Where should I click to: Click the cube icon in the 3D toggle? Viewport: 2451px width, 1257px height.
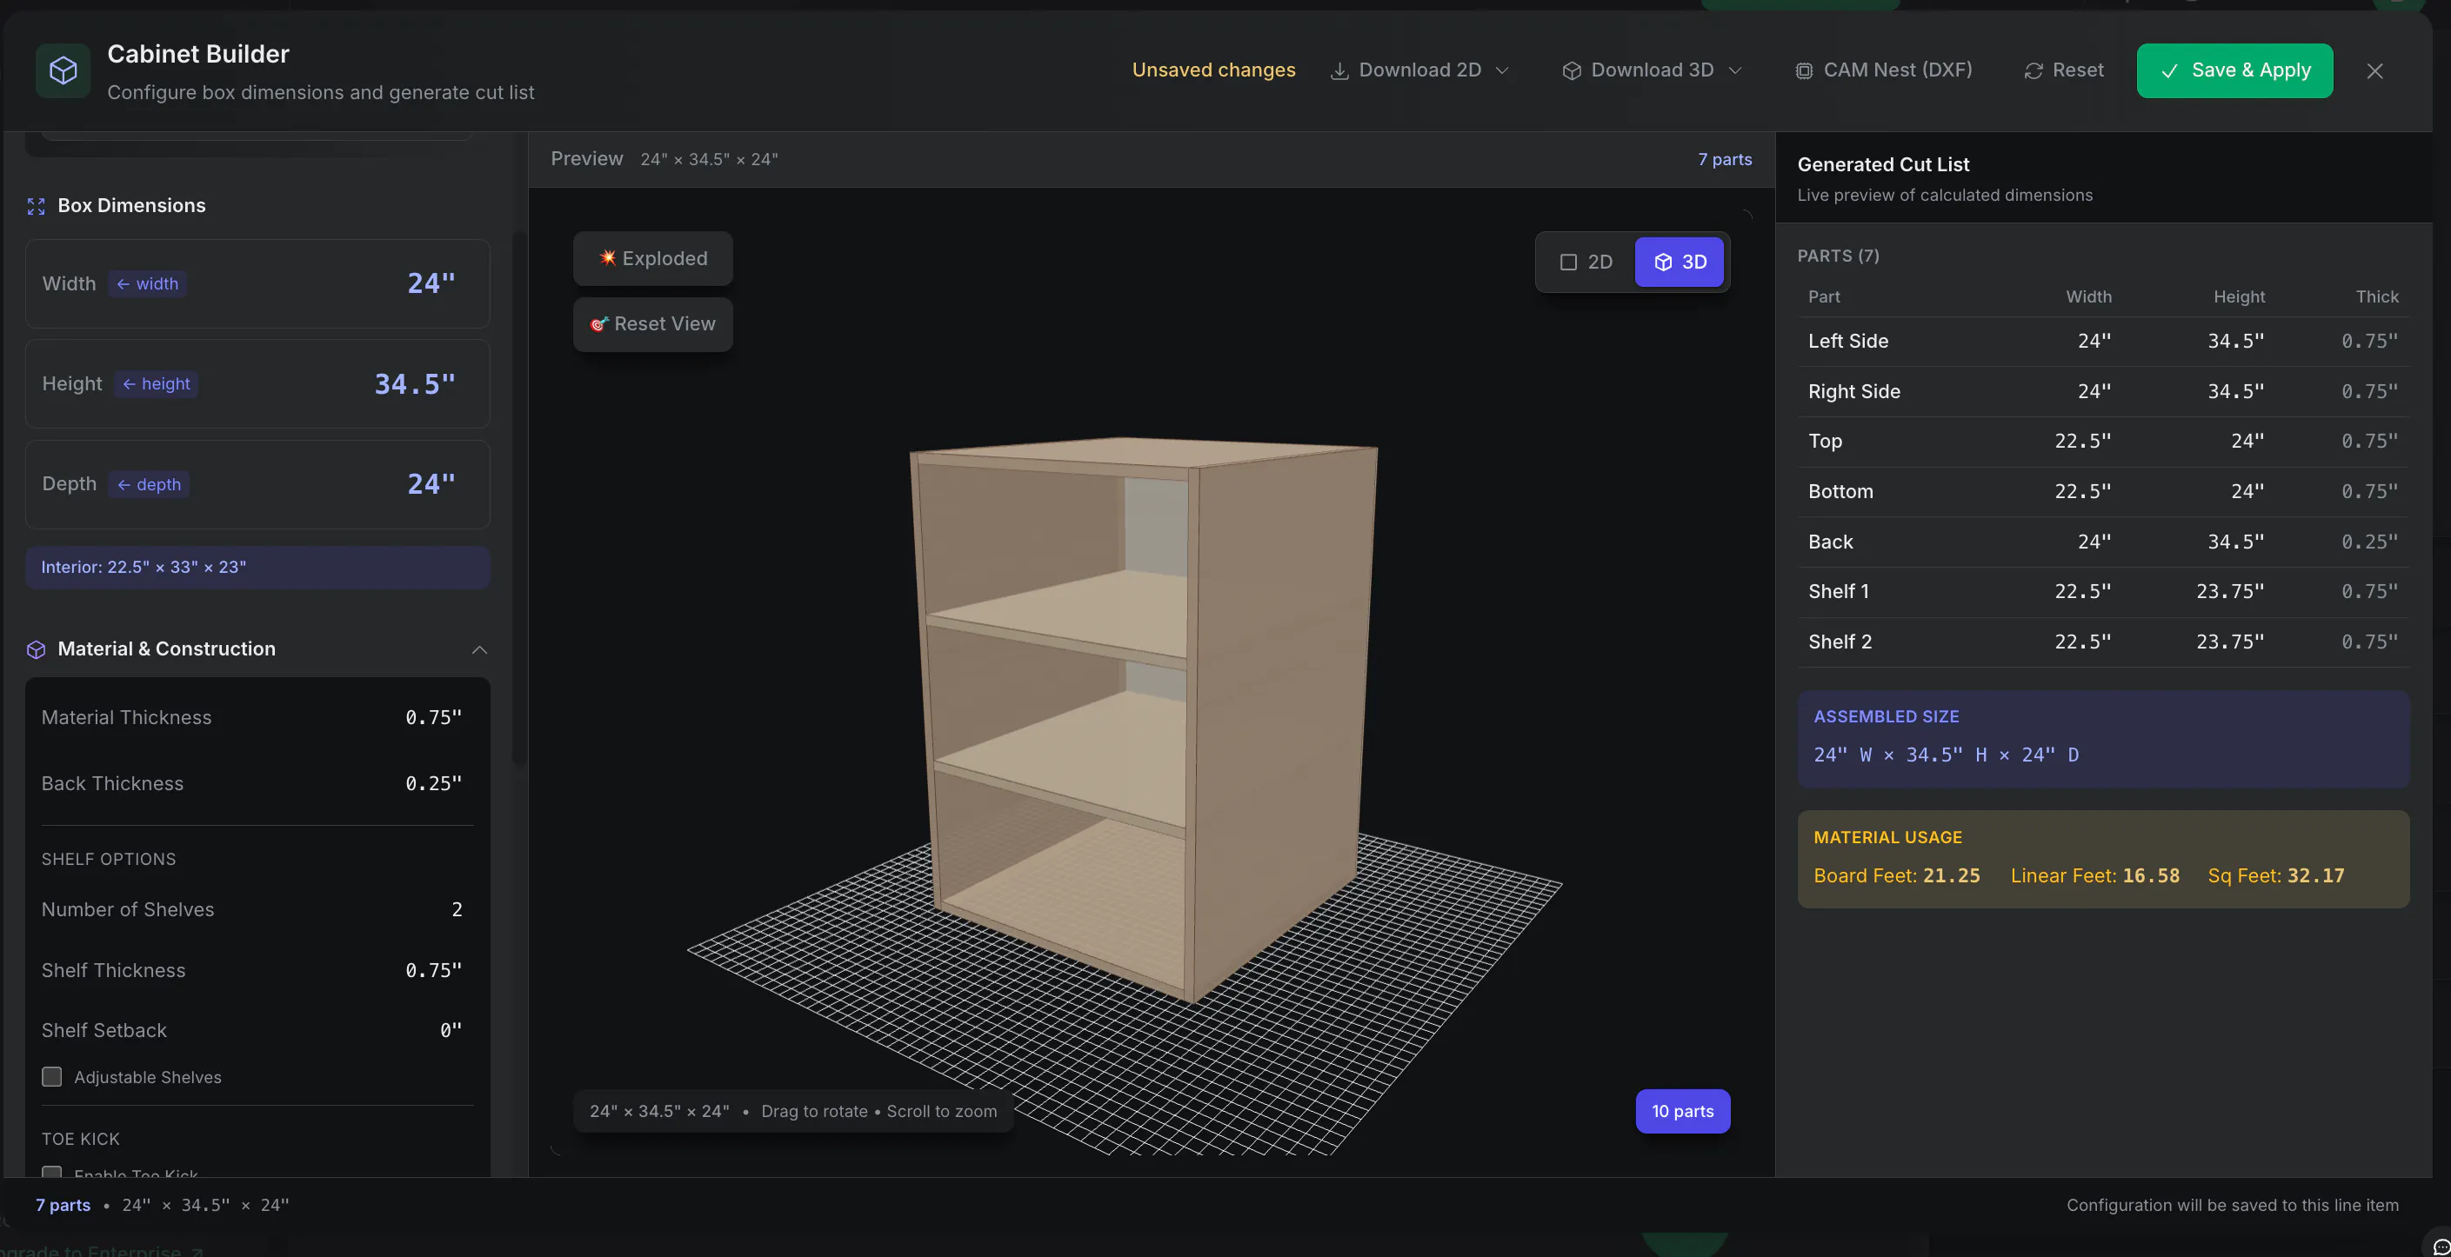click(1663, 263)
